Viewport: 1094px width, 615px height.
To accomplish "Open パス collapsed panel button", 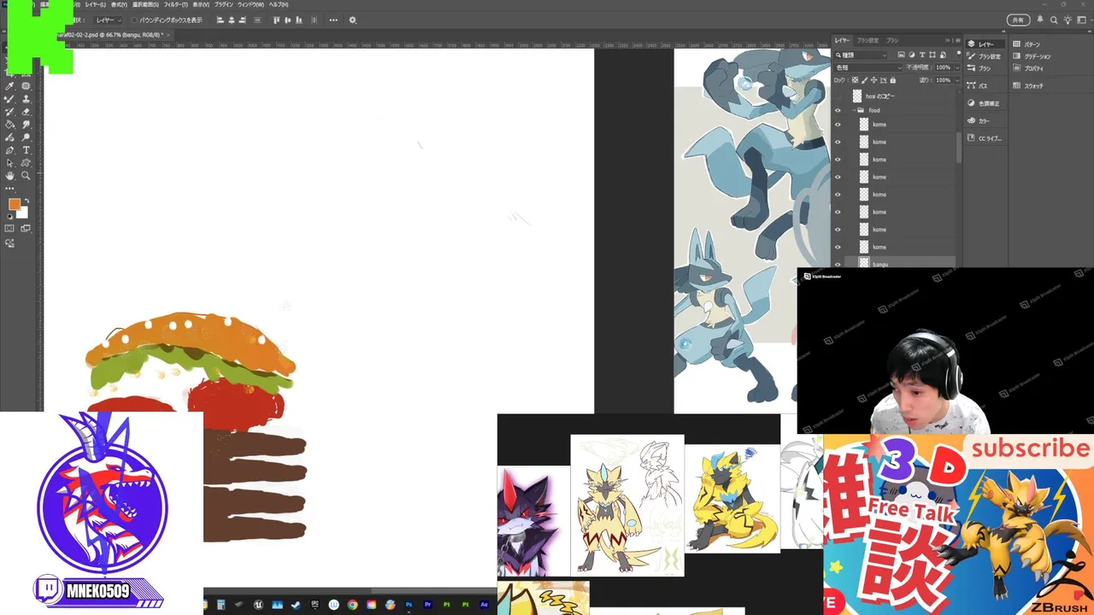I will (978, 86).
